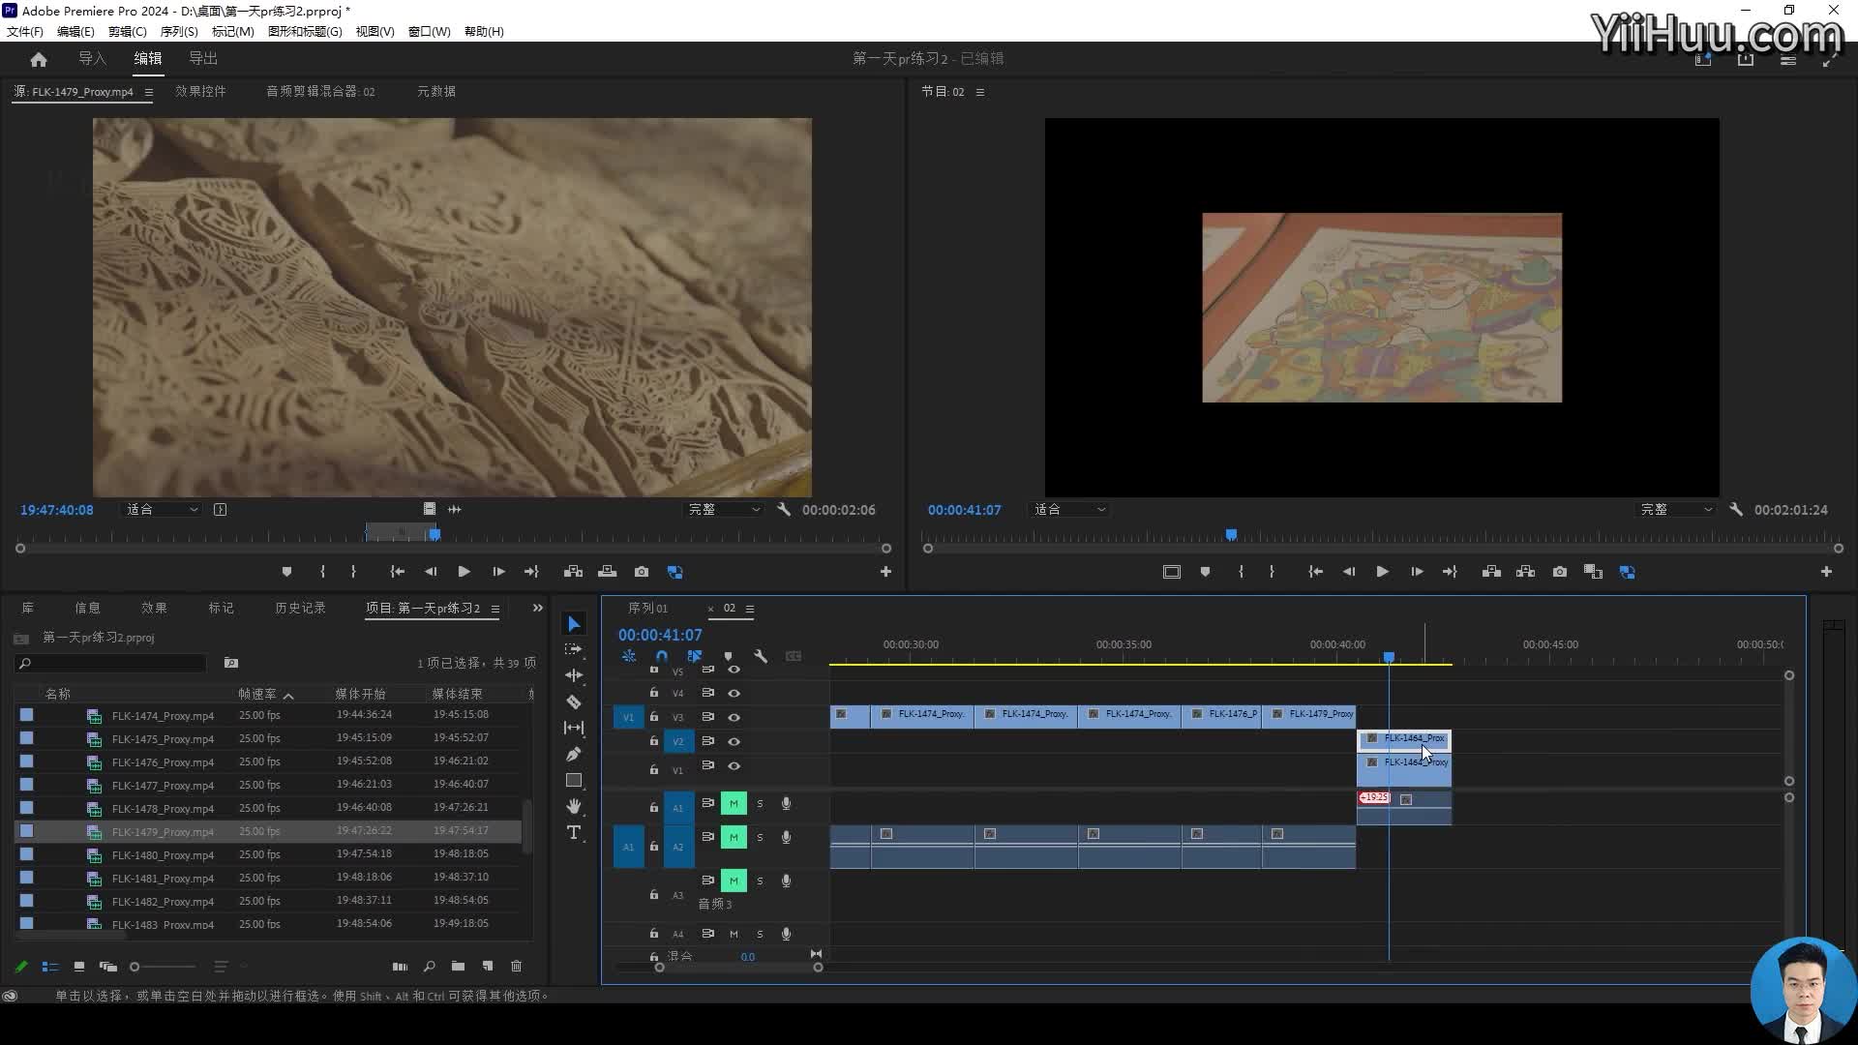Export frame from the source monitor camera
This screenshot has height=1045, width=1858.
(x=641, y=572)
